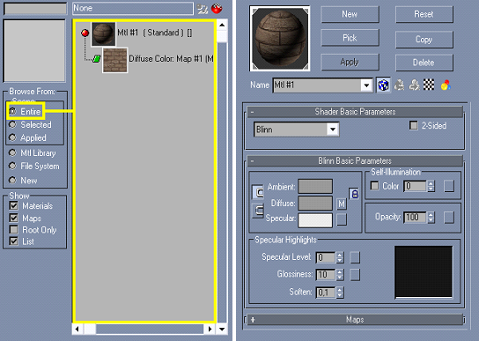The height and width of the screenshot is (341, 479).
Task: Click the Opacity map button
Action: coord(449,218)
